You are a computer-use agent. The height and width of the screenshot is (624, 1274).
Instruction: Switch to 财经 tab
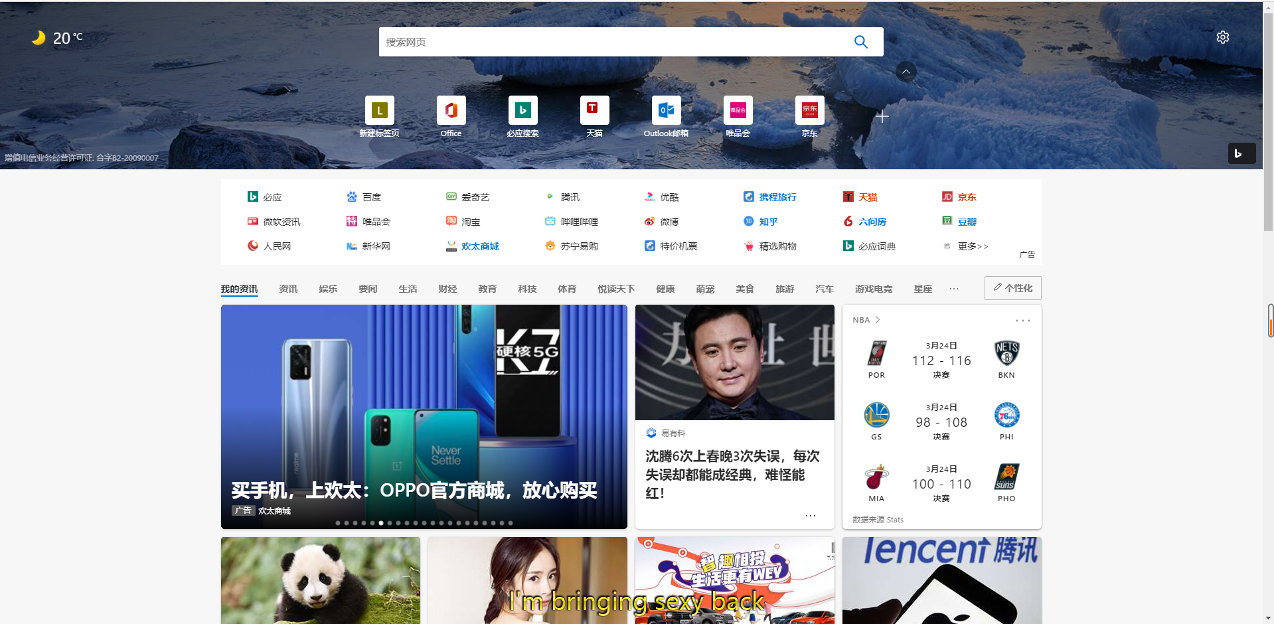(447, 289)
